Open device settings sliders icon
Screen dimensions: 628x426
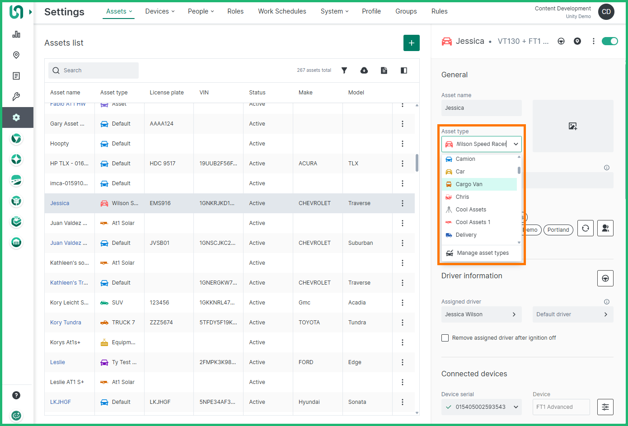[605, 407]
